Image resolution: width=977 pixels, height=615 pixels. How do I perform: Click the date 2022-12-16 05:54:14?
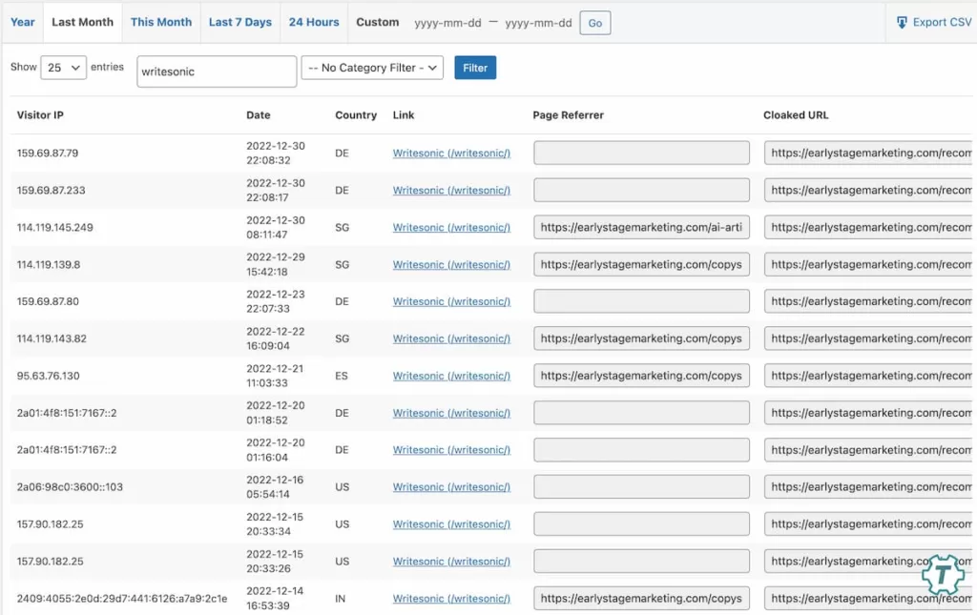[276, 487]
